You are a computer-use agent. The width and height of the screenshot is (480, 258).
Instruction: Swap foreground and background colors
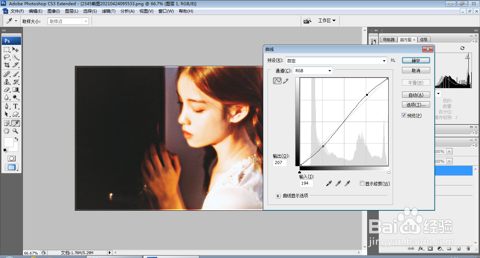point(17,139)
